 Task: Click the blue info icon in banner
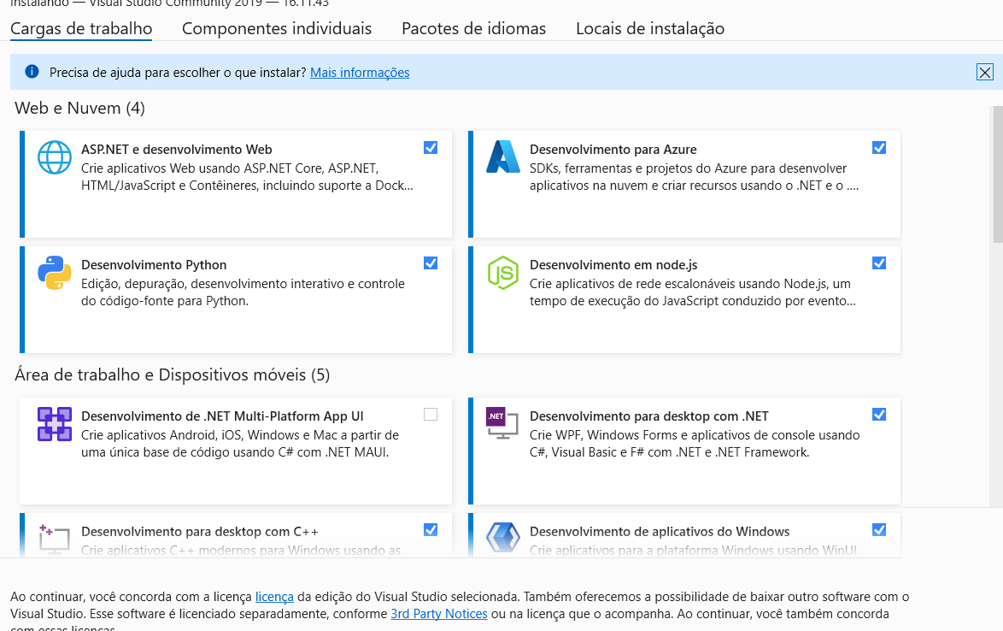click(32, 72)
